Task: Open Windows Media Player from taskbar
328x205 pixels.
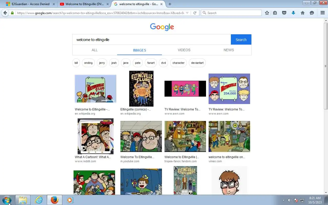Action: (70, 200)
